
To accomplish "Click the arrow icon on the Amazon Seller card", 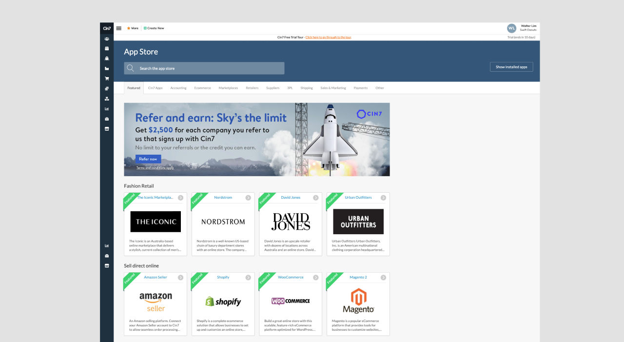I will [180, 278].
